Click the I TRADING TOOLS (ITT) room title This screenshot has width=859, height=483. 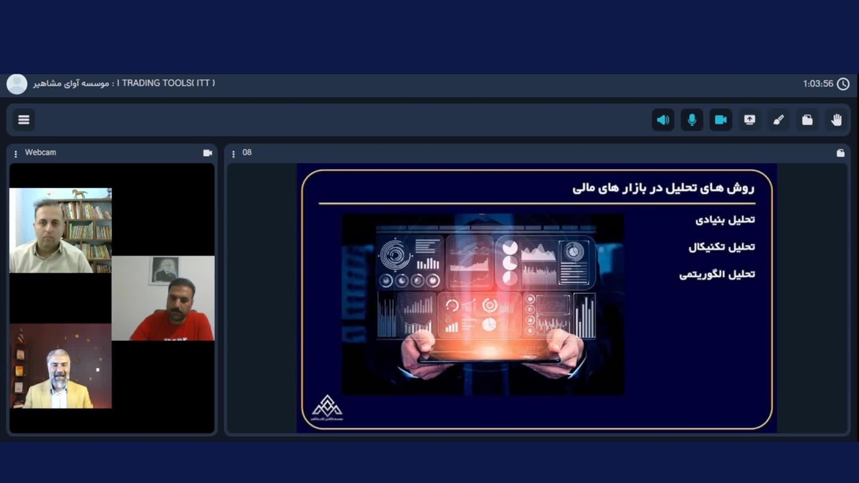[166, 83]
